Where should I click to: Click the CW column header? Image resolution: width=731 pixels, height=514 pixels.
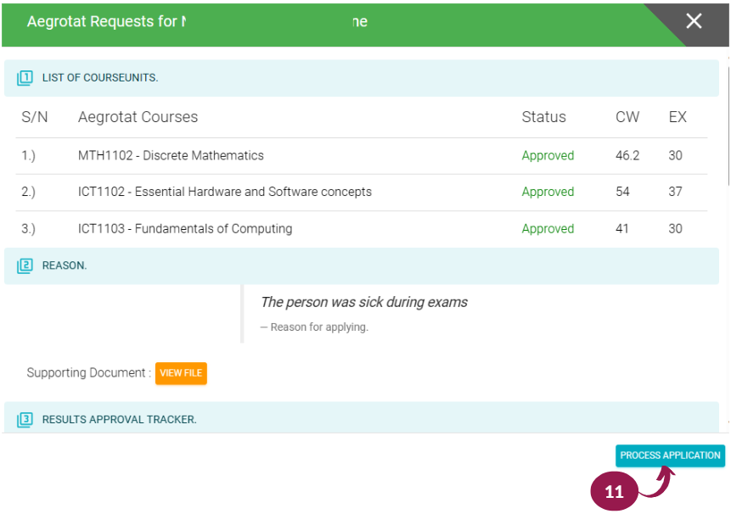(x=627, y=117)
